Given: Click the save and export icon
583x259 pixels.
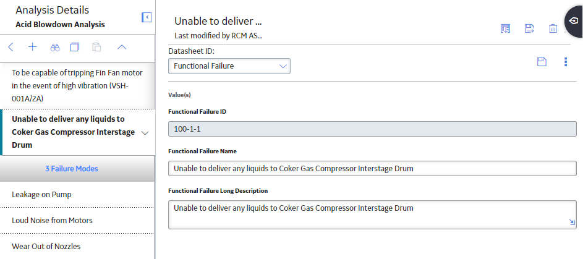Looking at the screenshot, I should (x=529, y=28).
